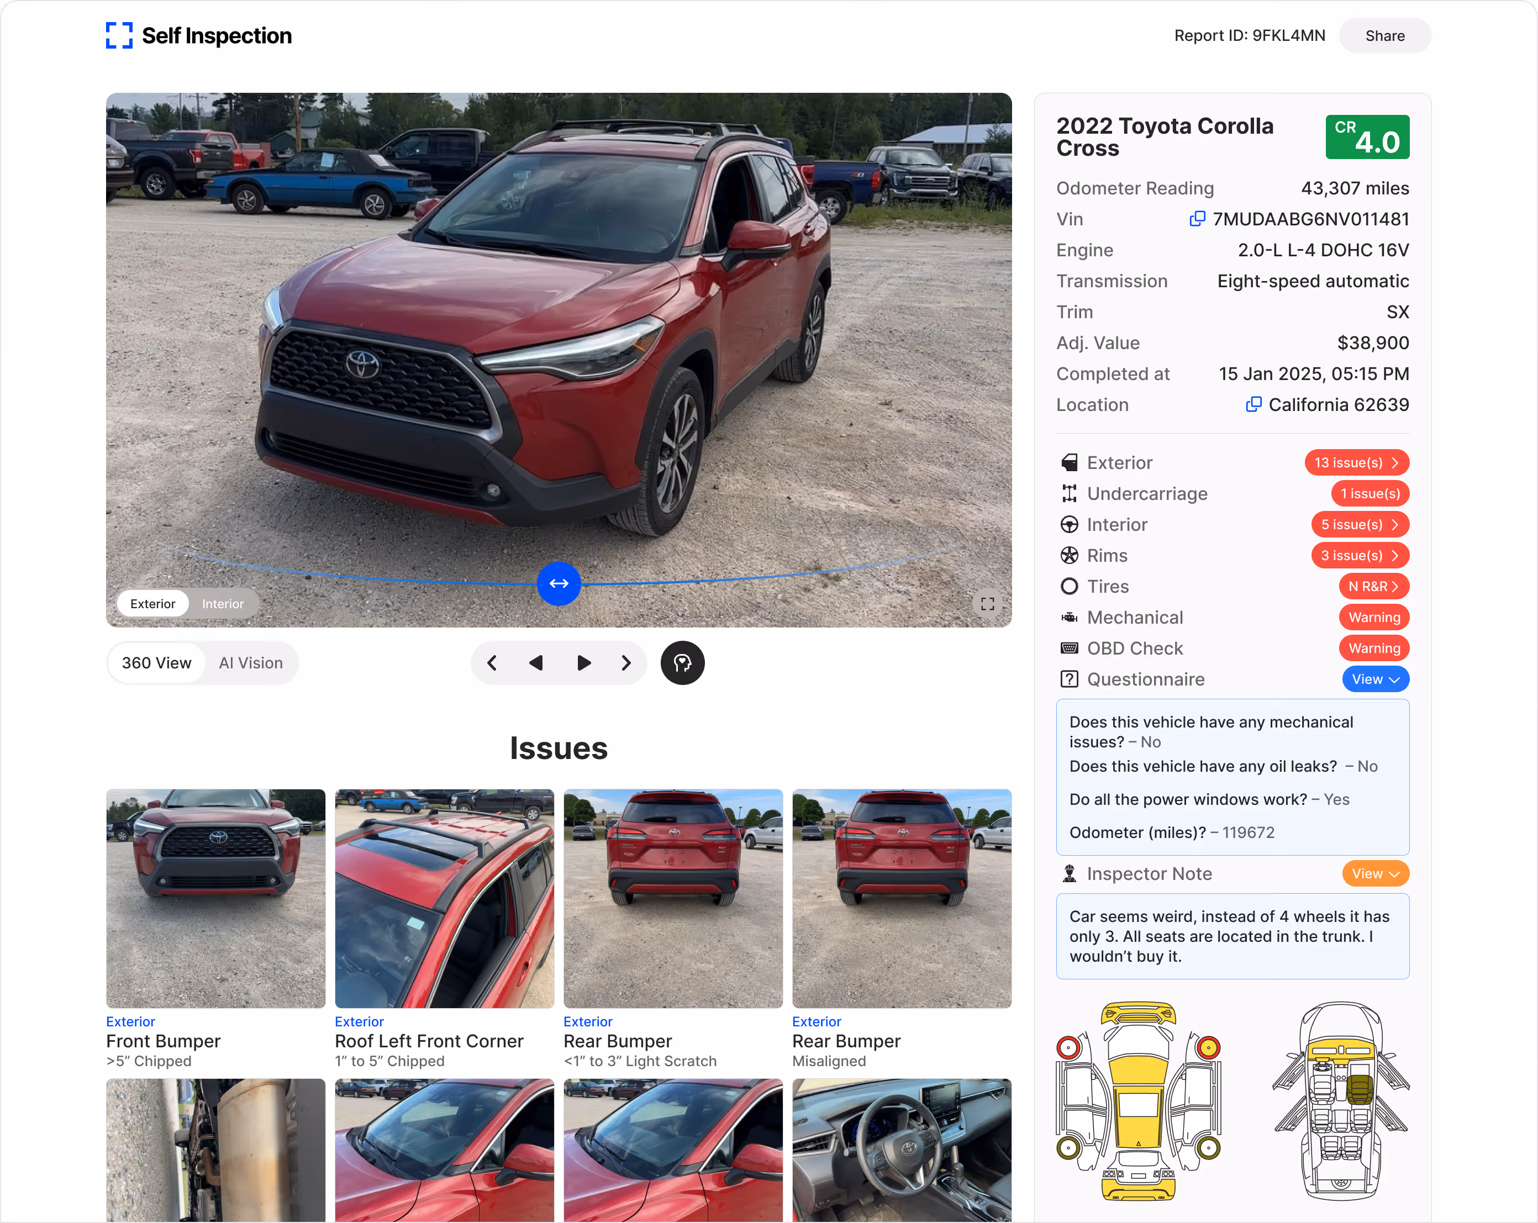Viewport: 1538px width, 1223px height.
Task: Switch viewer to Interior mode
Action: coord(223,604)
